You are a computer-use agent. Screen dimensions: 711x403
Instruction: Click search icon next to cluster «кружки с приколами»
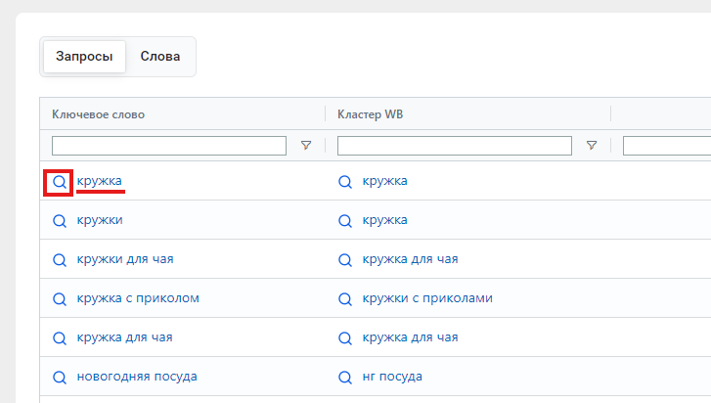pos(344,298)
